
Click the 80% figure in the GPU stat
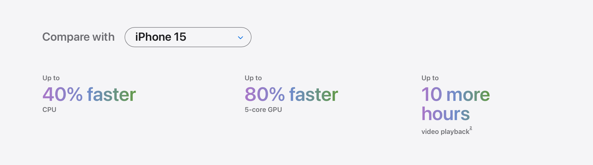265,94
